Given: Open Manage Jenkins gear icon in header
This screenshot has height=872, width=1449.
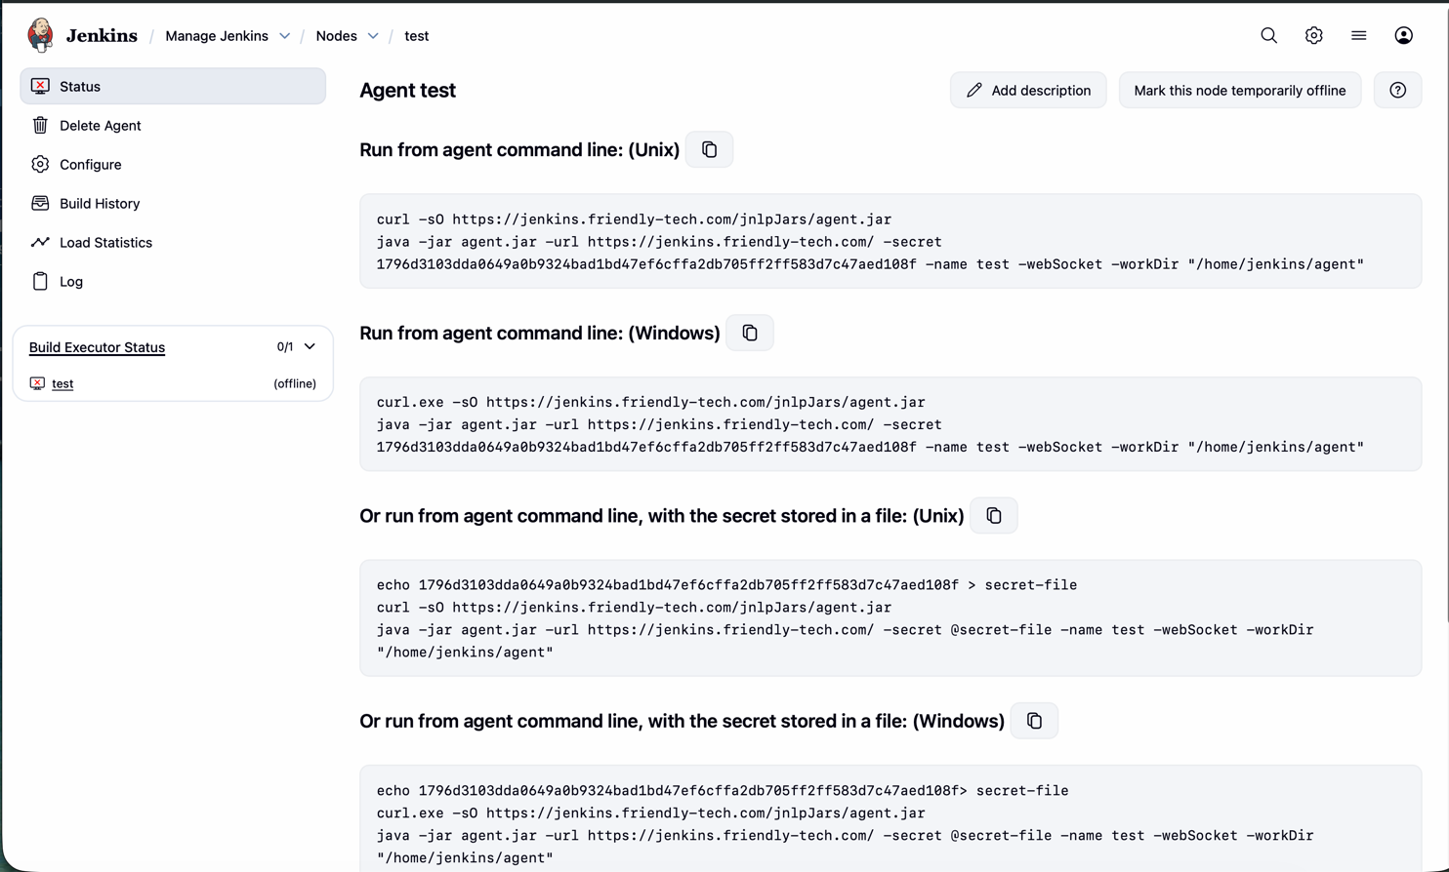Looking at the screenshot, I should point(1313,35).
